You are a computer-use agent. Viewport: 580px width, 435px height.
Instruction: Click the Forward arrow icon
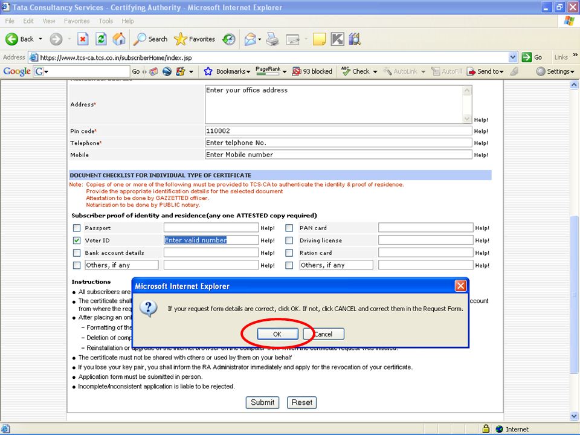click(56, 39)
